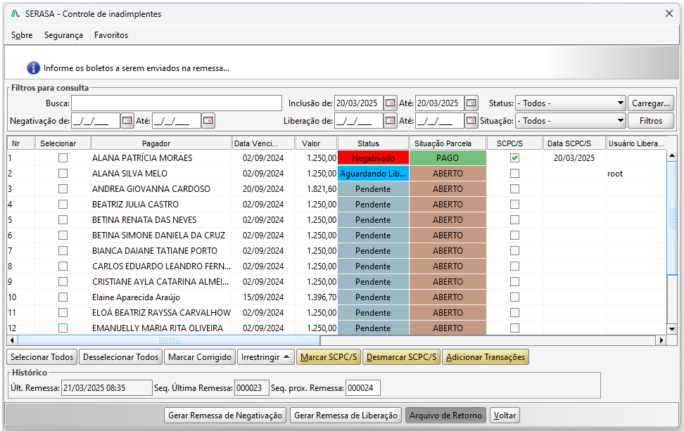Click value 1.821,60 in Valor column
The width and height of the screenshot is (684, 431).
(x=322, y=188)
